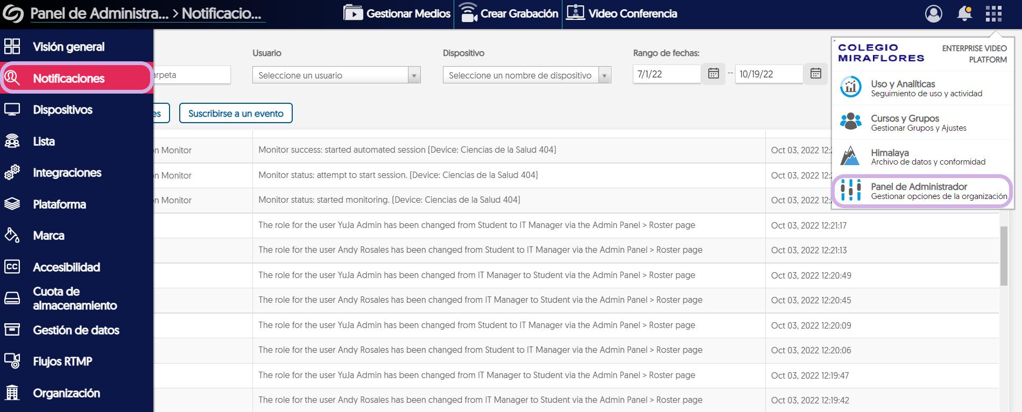The image size is (1022, 412).
Task: Open Crear Grabación from top bar
Action: click(509, 13)
